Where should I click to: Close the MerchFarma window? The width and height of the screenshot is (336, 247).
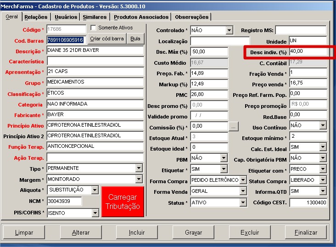click(x=329, y=5)
